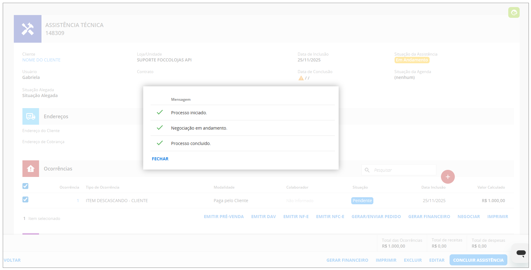Viewport: 531px width, 270px height.
Task: Go back with the VOLTAR button
Action: (12, 260)
